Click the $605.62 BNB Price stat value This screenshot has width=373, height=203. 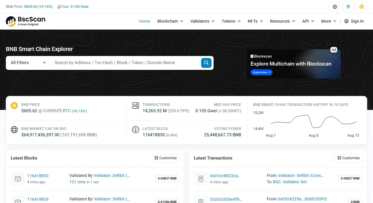coord(29,111)
